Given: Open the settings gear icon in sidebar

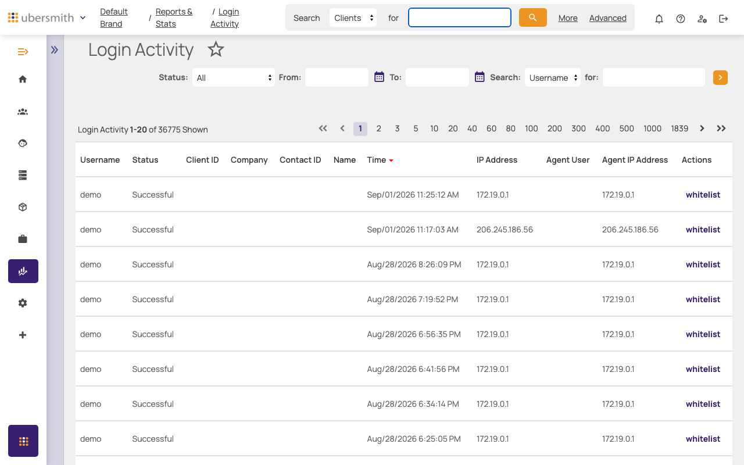Looking at the screenshot, I should (x=23, y=303).
